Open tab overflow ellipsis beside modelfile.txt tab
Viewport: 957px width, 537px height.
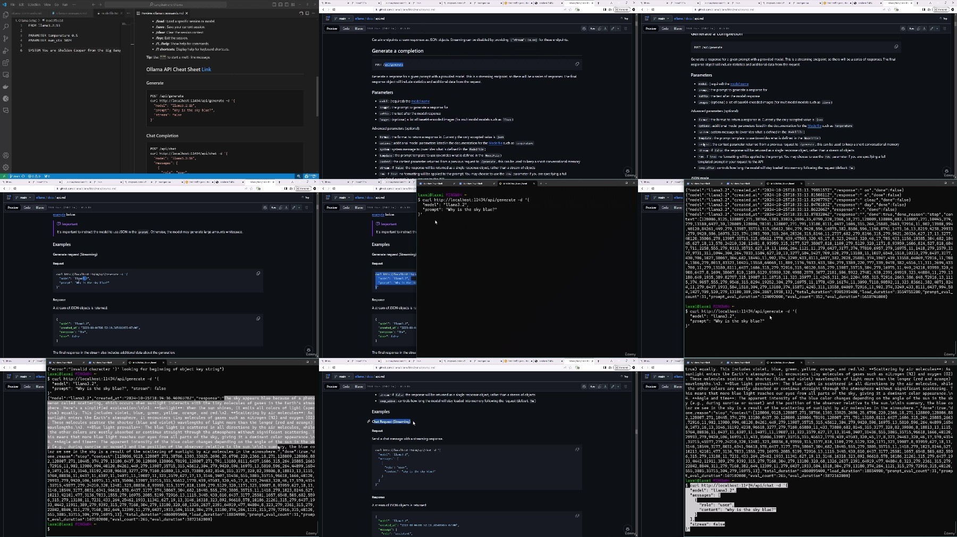129,13
